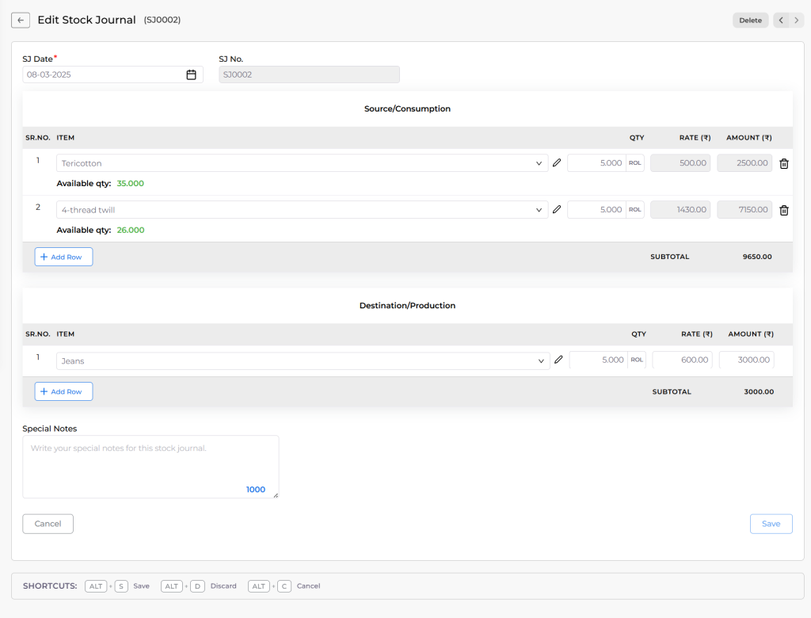Add a row in Source/Consumption
Viewport: 811px width, 618px height.
click(x=63, y=257)
